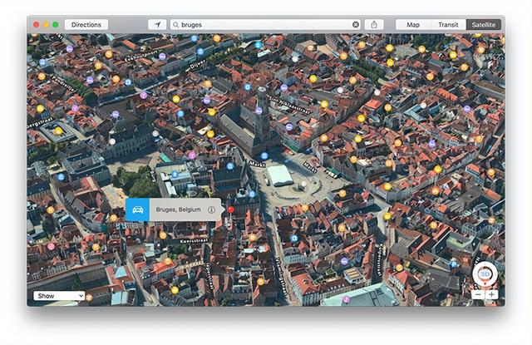Click the red location pin marker

tap(231, 209)
